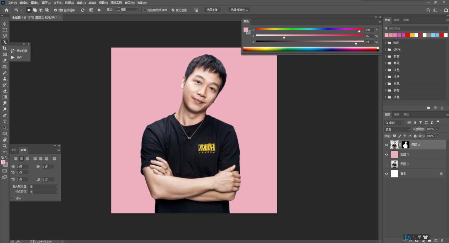Open the 不透明度 opacity dropdown
Viewport: 449px width, 243px height.
pyautogui.click(x=437, y=130)
